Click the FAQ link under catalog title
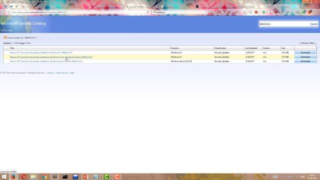Viewport: 320px width, 180px height. [x=4, y=30]
